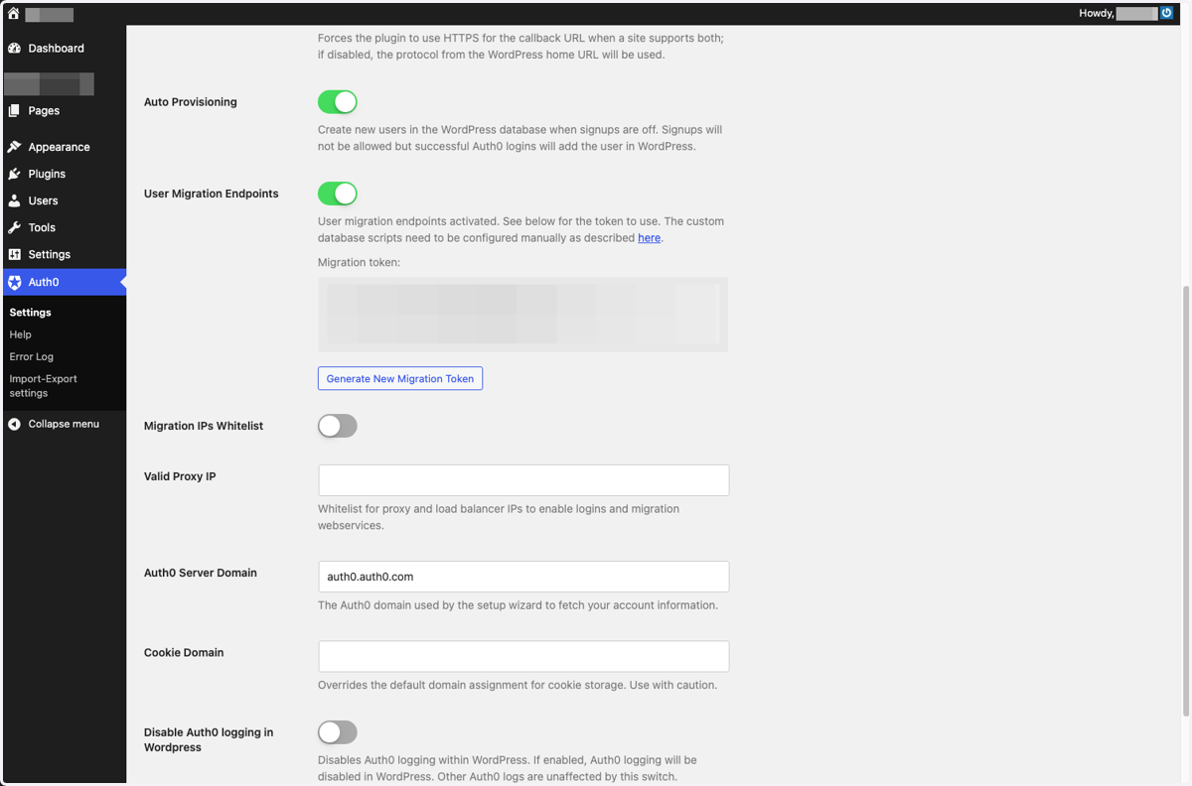Click the Howdy user greeting
This screenshot has height=786, width=1192.
coord(1117,14)
